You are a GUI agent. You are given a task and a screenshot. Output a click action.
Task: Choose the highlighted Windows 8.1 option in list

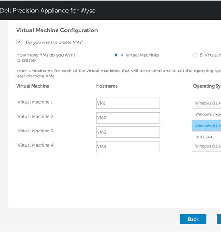[207, 126]
